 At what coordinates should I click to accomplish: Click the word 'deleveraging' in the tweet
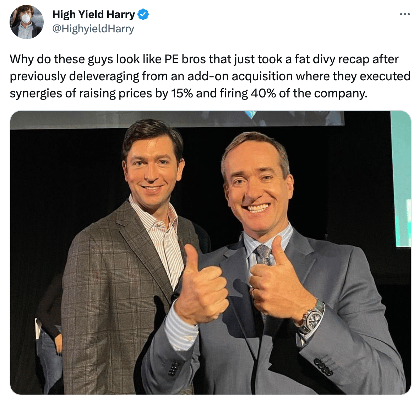pos(104,76)
